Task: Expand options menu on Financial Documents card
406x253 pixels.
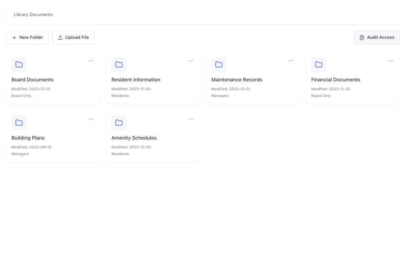Action: [390, 61]
